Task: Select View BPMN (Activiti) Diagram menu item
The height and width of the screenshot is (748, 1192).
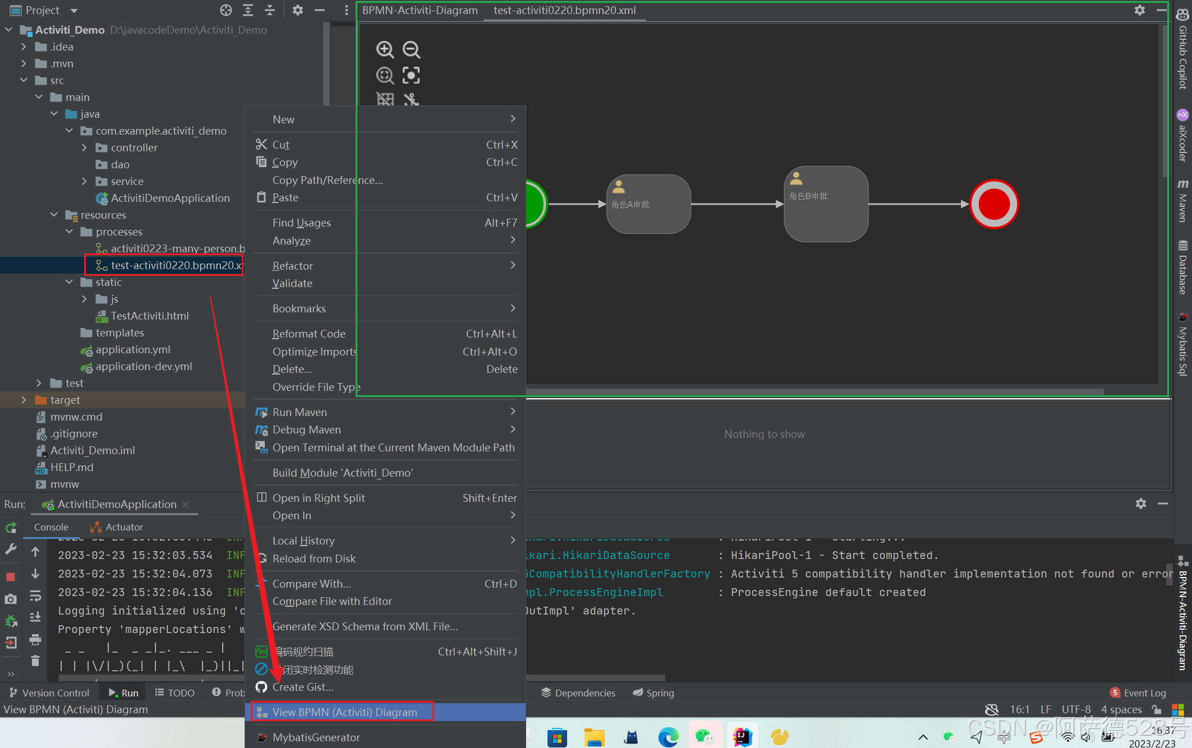Action: pyautogui.click(x=344, y=712)
